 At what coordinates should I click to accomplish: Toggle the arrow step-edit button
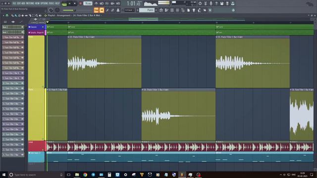102,10
